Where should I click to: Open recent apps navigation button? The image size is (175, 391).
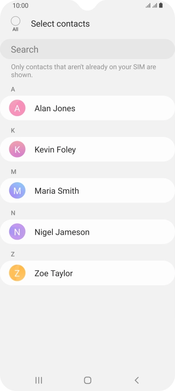click(39, 380)
